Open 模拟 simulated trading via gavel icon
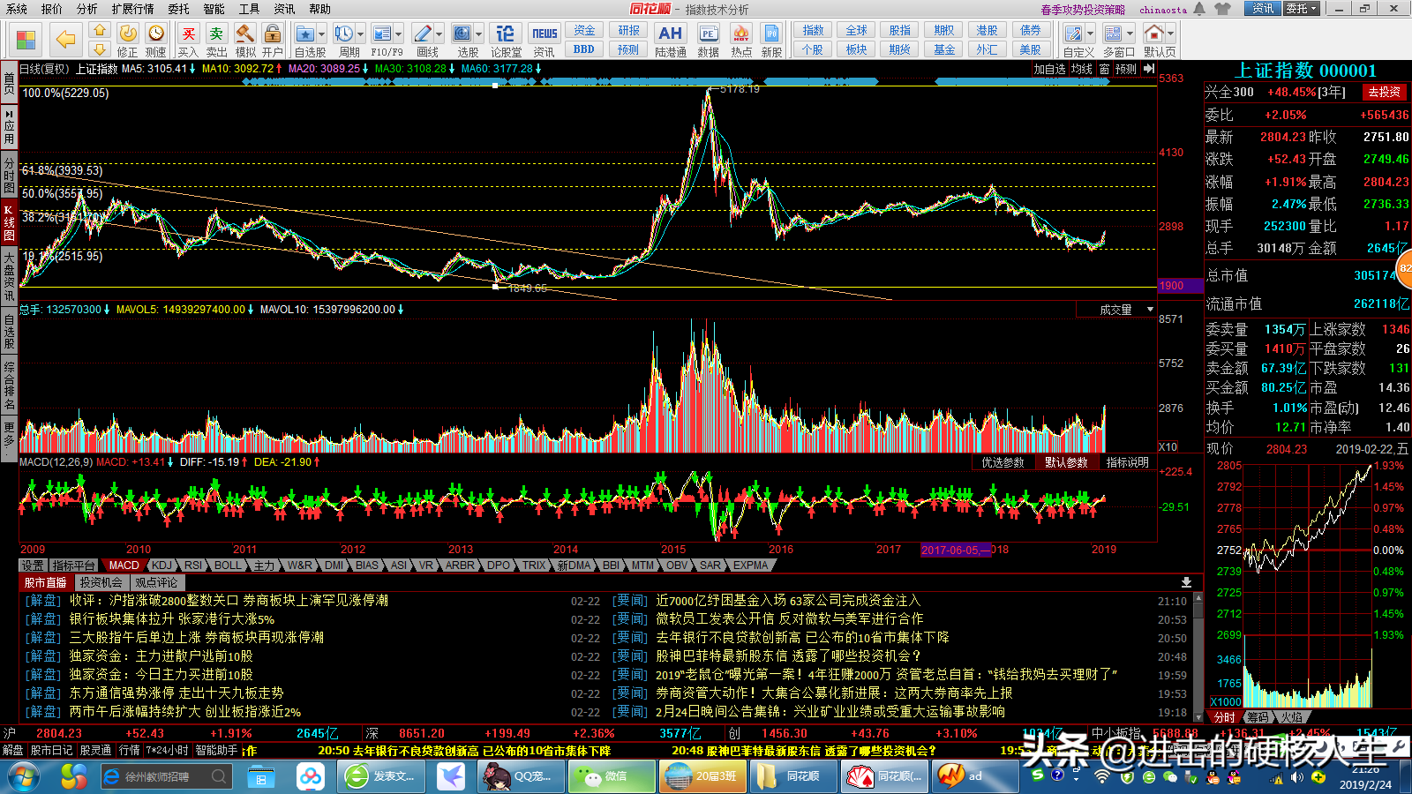The width and height of the screenshot is (1412, 794). click(x=244, y=35)
